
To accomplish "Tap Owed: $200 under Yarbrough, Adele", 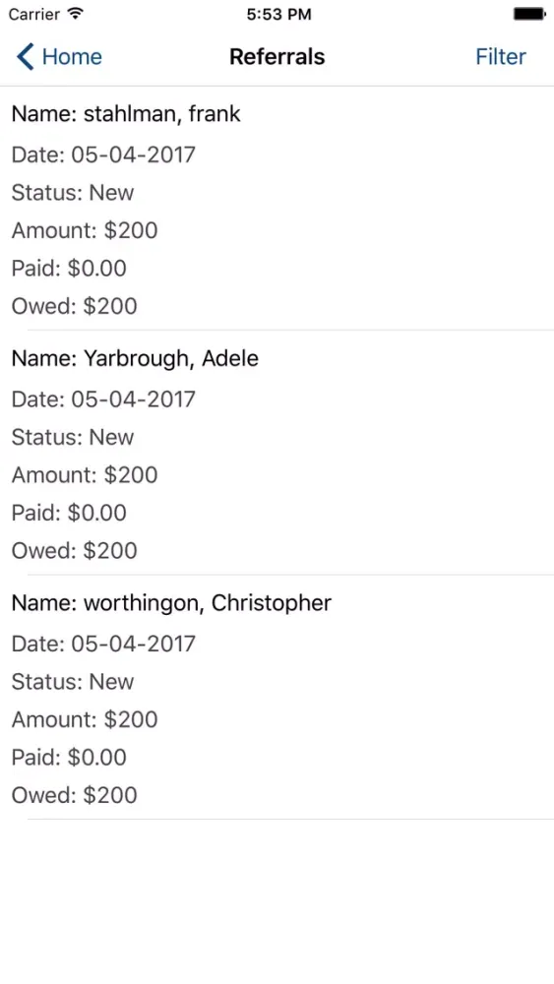I will (74, 550).
